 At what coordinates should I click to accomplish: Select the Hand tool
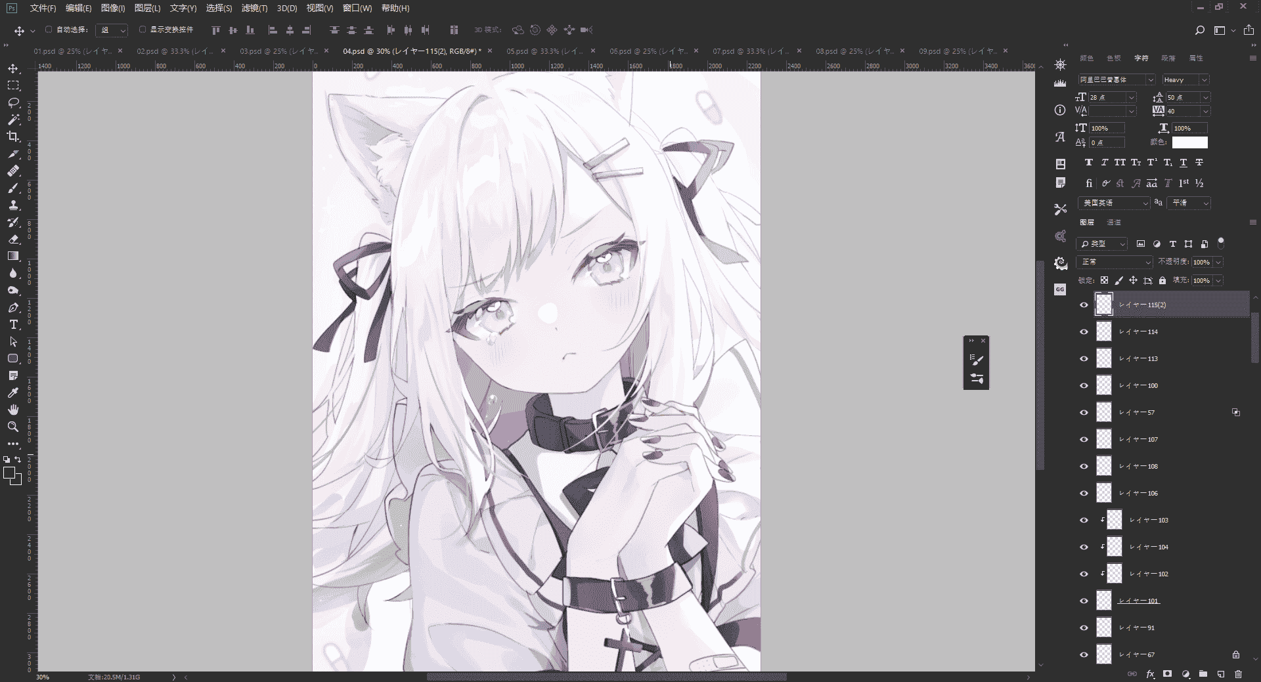pyautogui.click(x=13, y=410)
